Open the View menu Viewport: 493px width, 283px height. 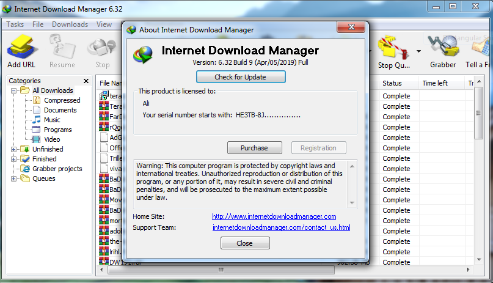click(x=104, y=24)
